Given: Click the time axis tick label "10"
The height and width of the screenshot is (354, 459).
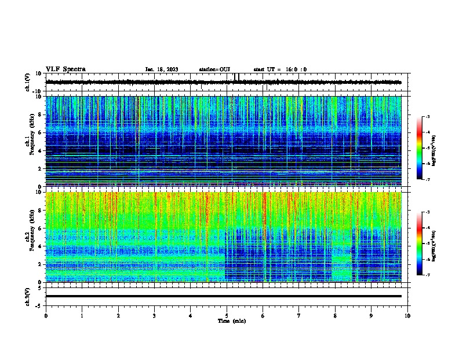Looking at the screenshot, I should click(407, 316).
